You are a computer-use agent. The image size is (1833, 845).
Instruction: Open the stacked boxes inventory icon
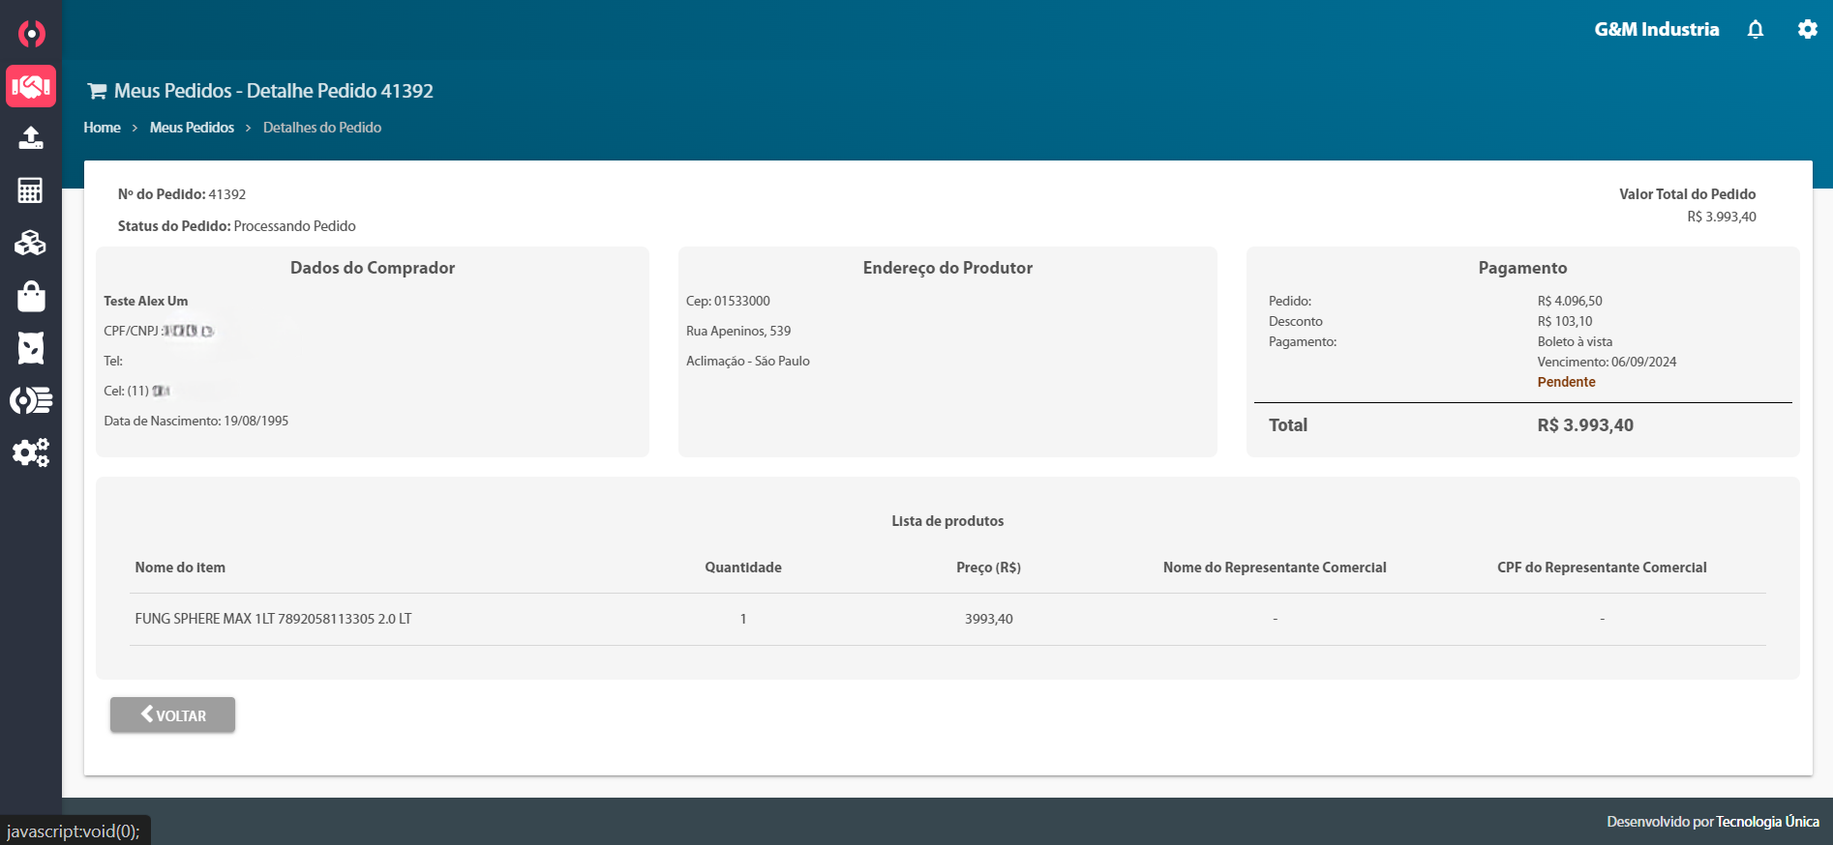pyautogui.click(x=31, y=243)
